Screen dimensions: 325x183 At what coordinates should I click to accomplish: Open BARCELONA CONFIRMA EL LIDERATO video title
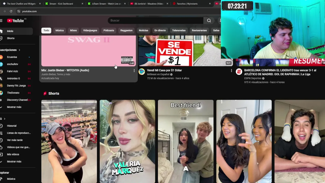pos(280,72)
